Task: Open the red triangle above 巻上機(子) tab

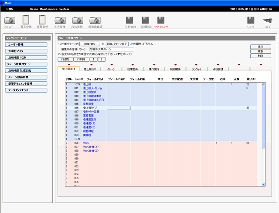Action: (92, 65)
